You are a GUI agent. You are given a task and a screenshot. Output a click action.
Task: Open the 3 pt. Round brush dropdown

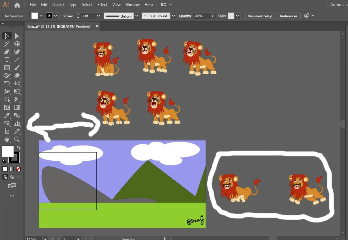click(174, 16)
